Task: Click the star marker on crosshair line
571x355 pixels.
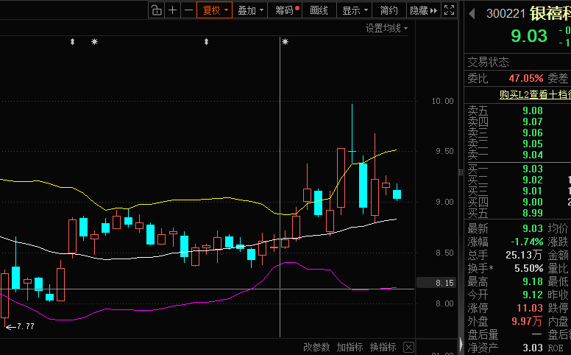Action: tap(285, 42)
